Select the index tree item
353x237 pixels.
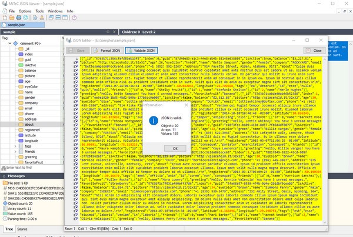[29, 54]
